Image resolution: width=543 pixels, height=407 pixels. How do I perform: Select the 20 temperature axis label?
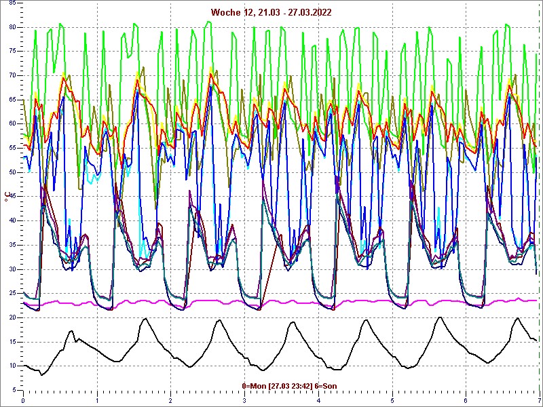[x=12, y=317]
